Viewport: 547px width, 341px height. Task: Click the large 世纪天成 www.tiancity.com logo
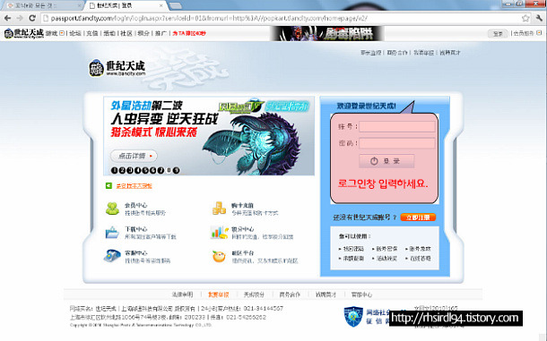(x=117, y=67)
